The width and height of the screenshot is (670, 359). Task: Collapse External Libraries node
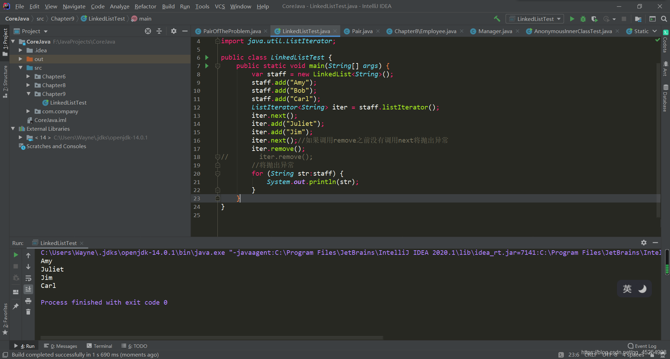click(x=13, y=129)
